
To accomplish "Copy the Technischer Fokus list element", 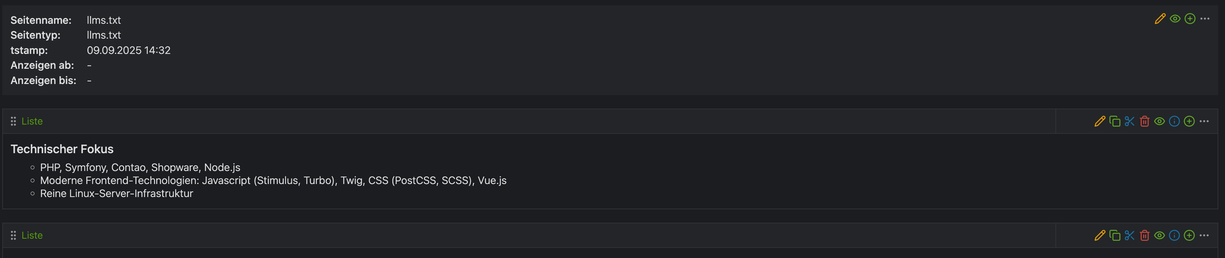I will pyautogui.click(x=1114, y=122).
